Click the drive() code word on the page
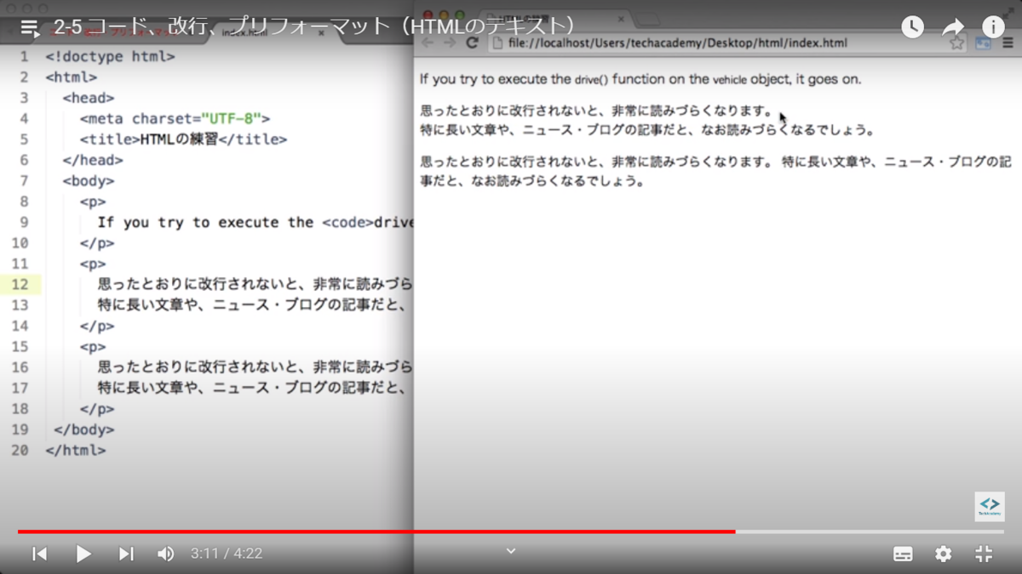Viewport: 1022px width, 574px height. click(x=591, y=80)
